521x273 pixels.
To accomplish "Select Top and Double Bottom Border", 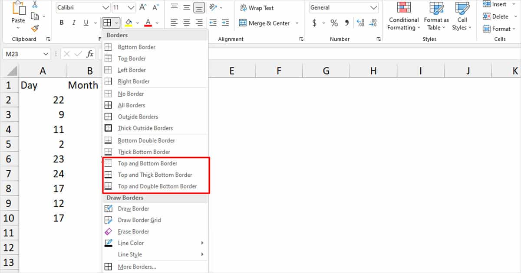I will tap(155, 186).
